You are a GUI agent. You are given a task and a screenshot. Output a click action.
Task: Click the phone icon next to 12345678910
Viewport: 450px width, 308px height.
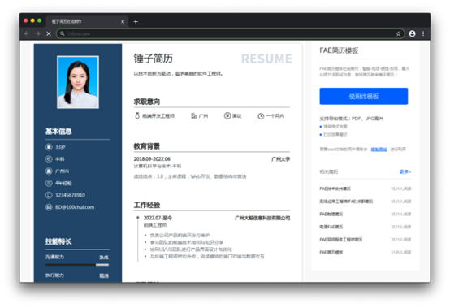click(49, 195)
